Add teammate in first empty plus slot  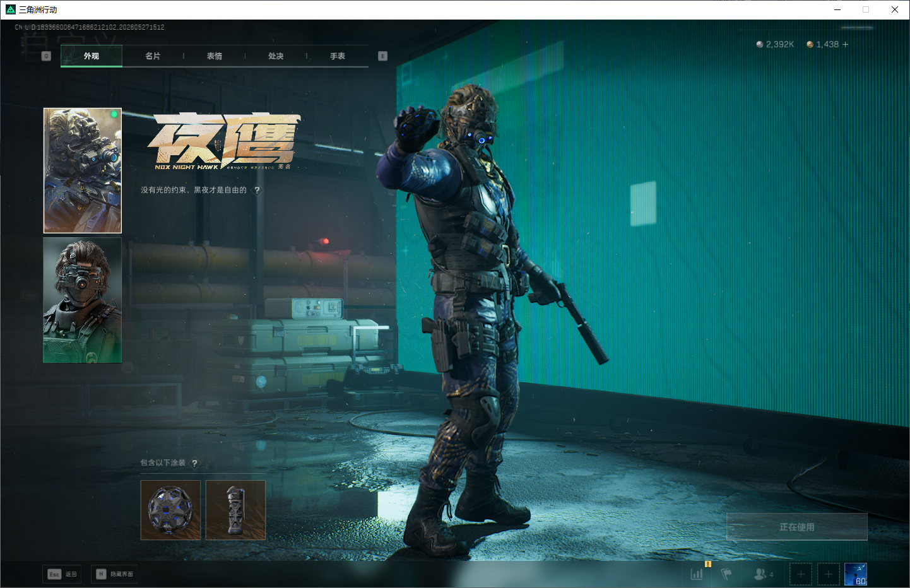[x=801, y=574]
